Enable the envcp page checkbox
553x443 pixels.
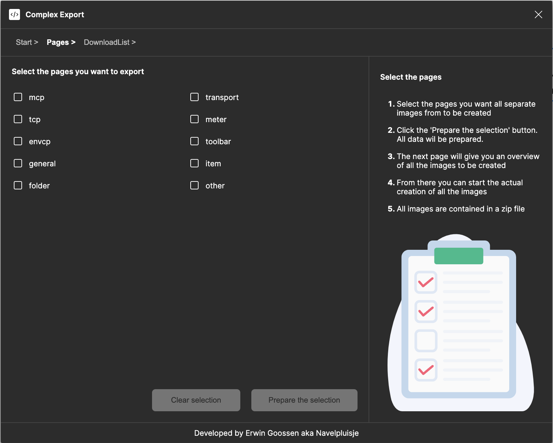(x=18, y=141)
